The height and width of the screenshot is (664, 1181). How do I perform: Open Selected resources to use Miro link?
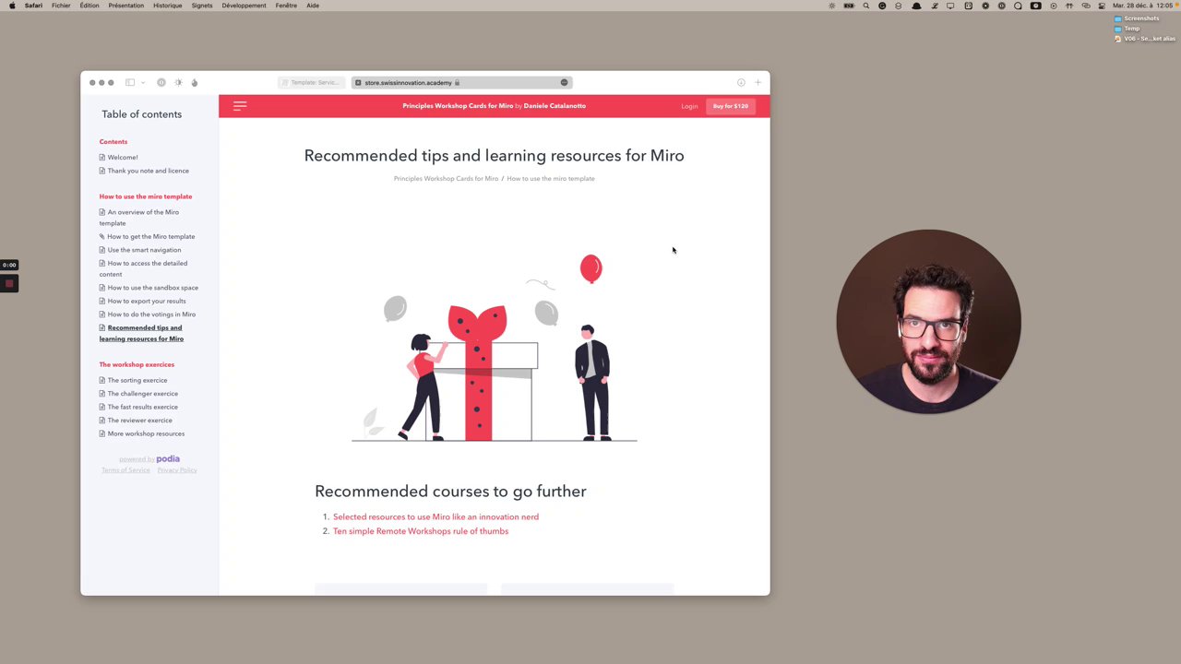pyautogui.click(x=435, y=517)
